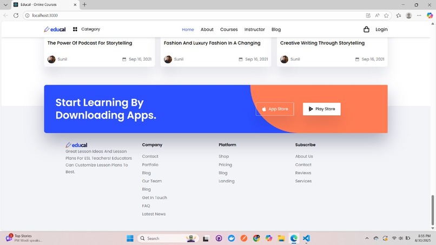
Task: Close the Educal - Online Courses tab
Action: [x=75, y=5]
